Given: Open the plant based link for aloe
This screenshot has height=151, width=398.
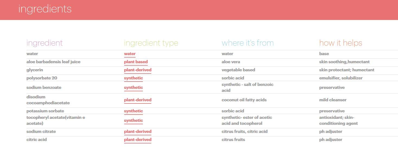Looking at the screenshot, I should click(x=136, y=62).
